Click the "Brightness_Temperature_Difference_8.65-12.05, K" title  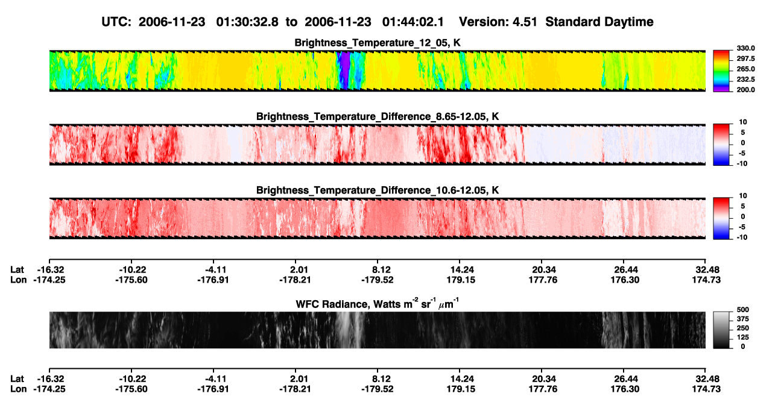[378, 116]
